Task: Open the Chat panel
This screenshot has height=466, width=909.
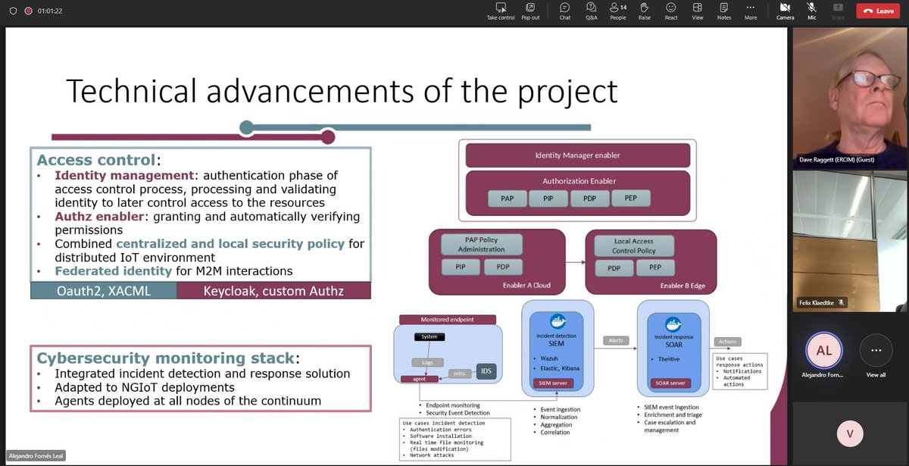Action: (x=564, y=11)
